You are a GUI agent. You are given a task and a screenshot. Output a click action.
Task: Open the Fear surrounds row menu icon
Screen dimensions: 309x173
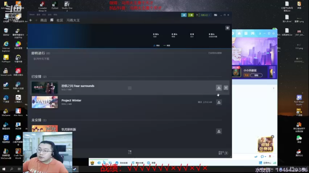[130, 88]
